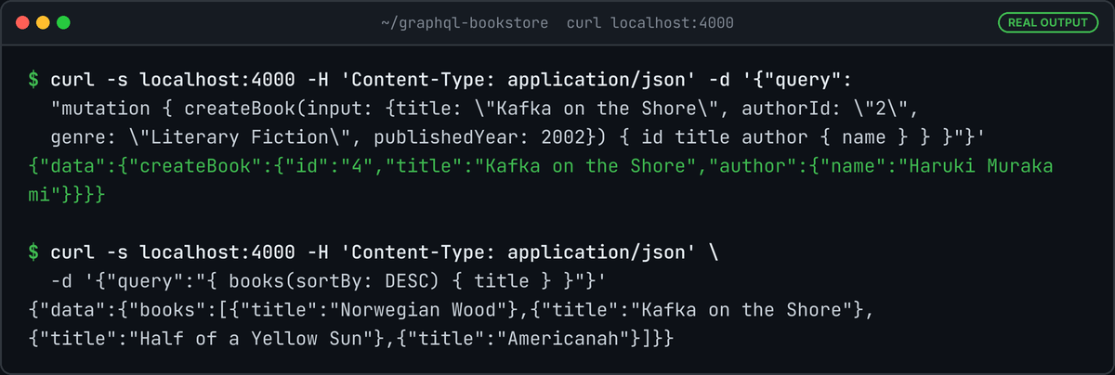Click the REAL OUTPUT badge
The image size is (1115, 375).
click(x=1047, y=21)
